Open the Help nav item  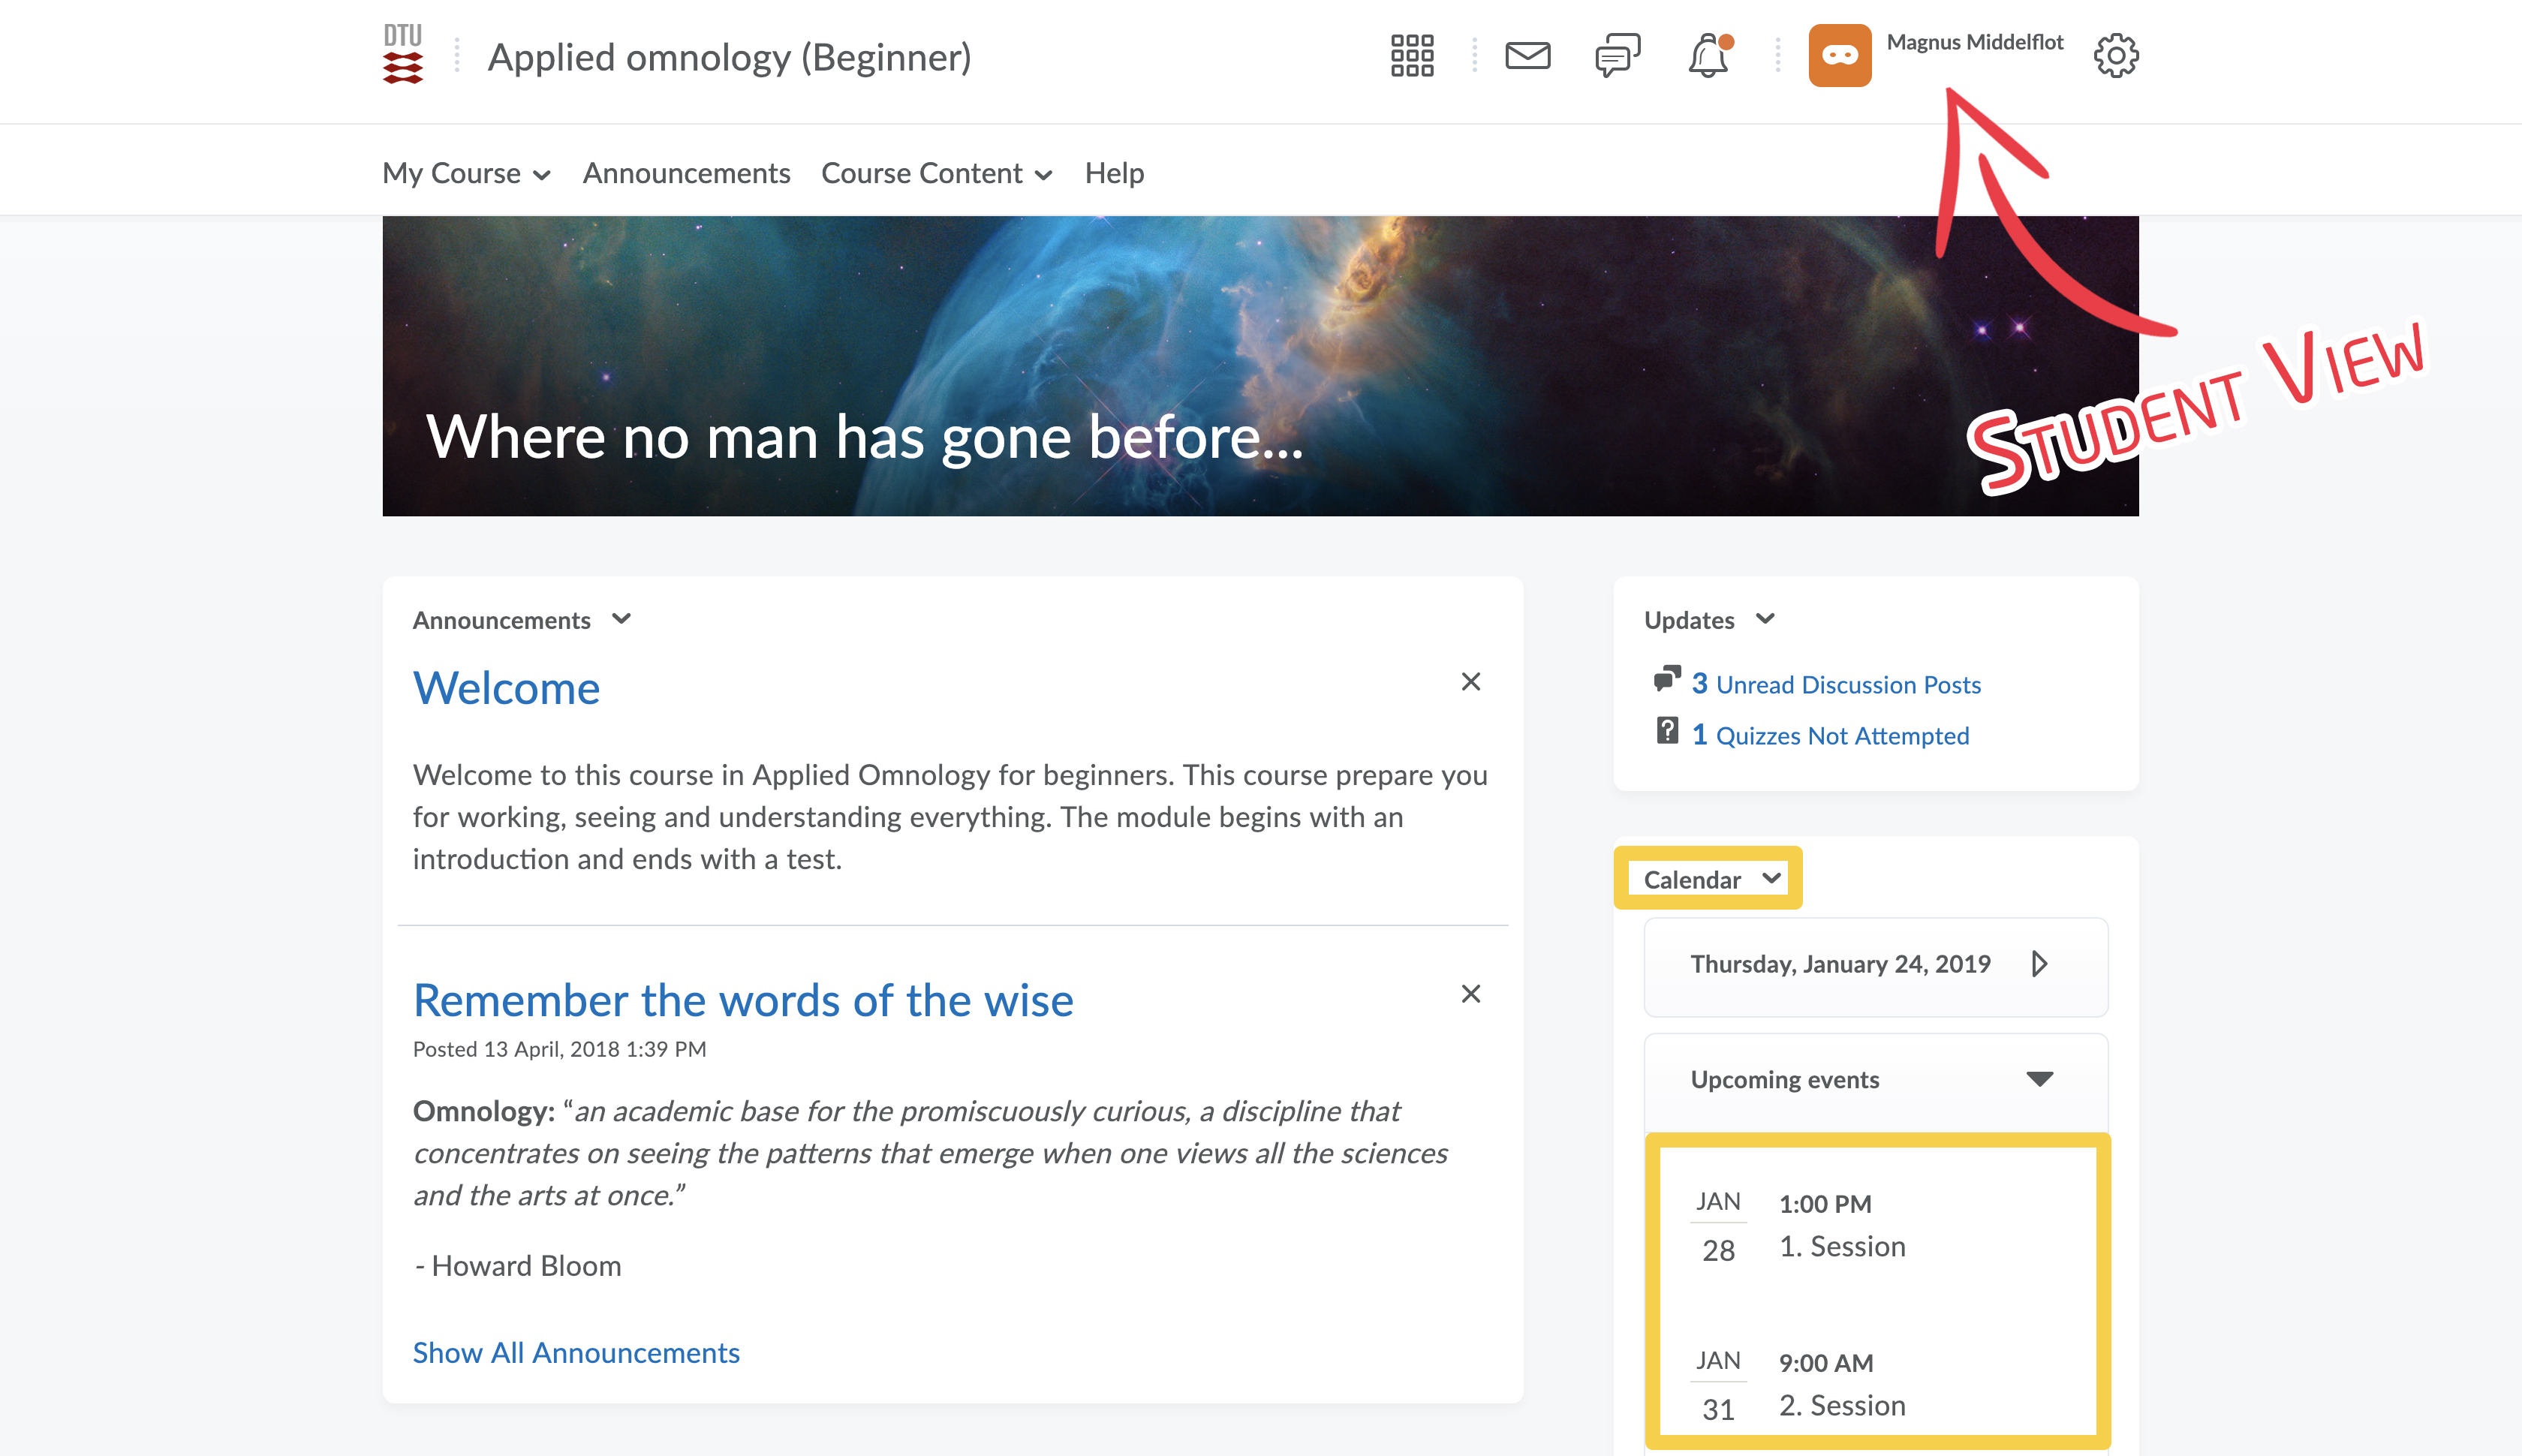point(1114,174)
